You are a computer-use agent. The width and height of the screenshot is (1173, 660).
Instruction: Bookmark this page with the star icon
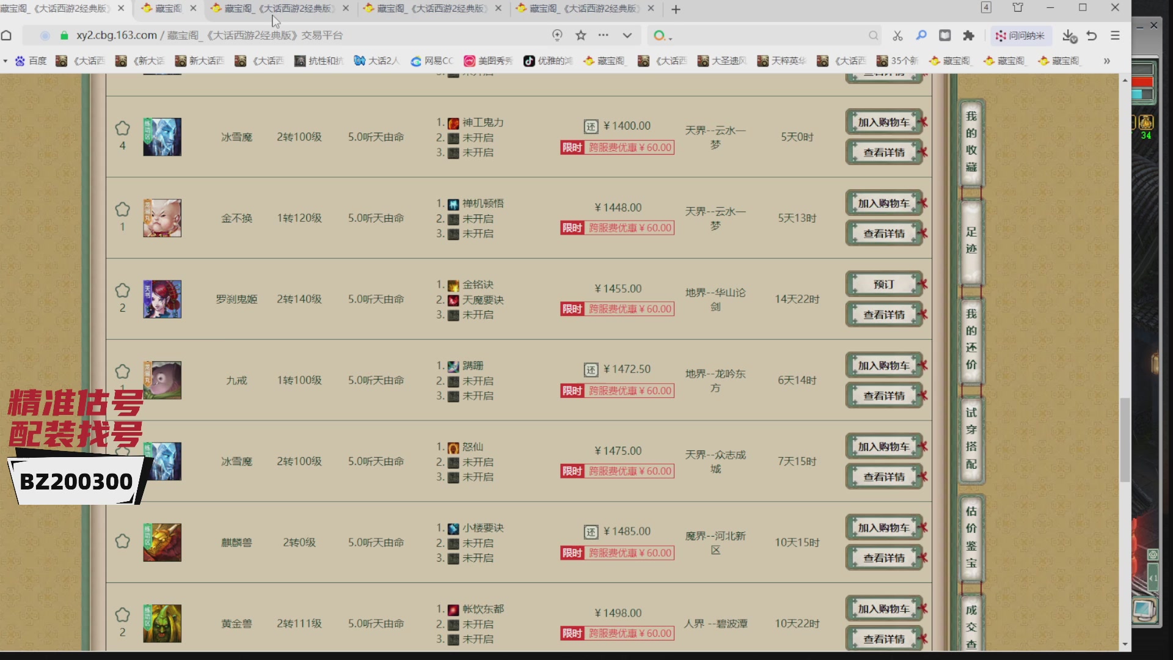click(580, 35)
